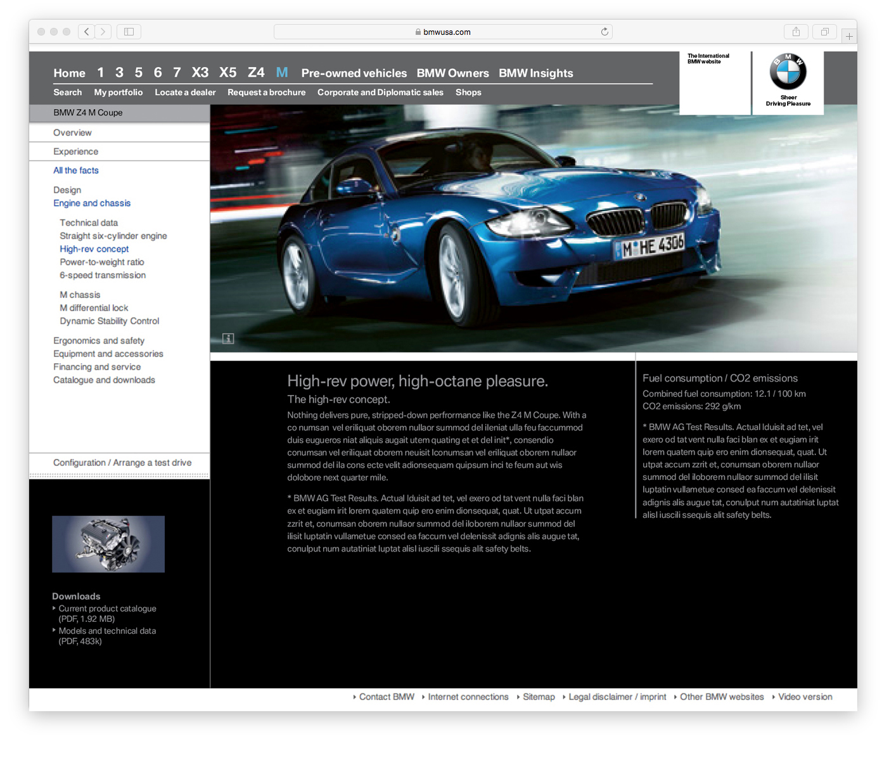This screenshot has width=889, height=760.
Task: Open the Shops link
Action: [468, 93]
